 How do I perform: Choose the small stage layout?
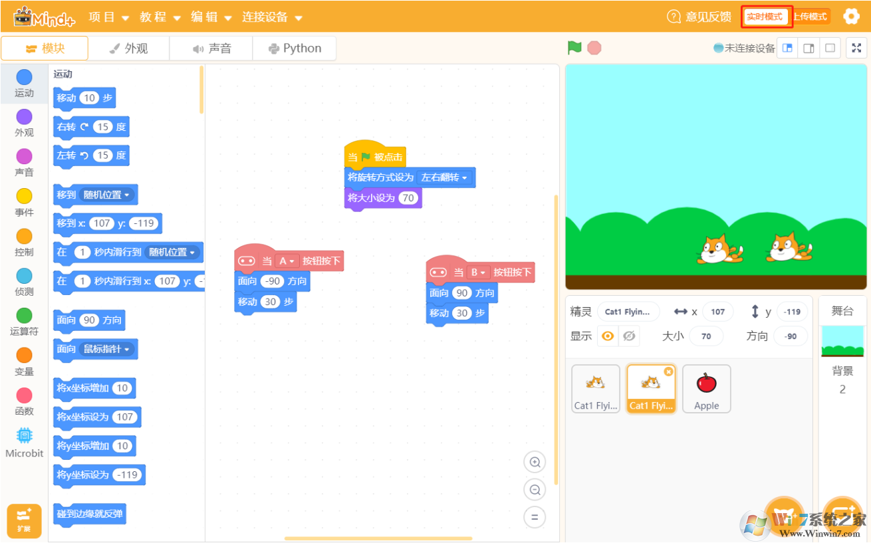point(788,48)
